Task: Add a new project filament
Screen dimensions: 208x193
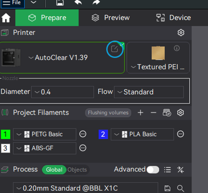Action: [141, 113]
